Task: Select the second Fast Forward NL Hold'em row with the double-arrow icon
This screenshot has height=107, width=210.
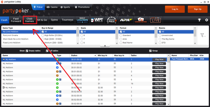Action: (84, 88)
